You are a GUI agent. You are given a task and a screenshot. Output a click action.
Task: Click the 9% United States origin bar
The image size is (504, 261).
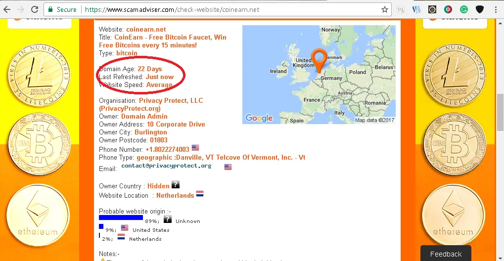click(101, 226)
